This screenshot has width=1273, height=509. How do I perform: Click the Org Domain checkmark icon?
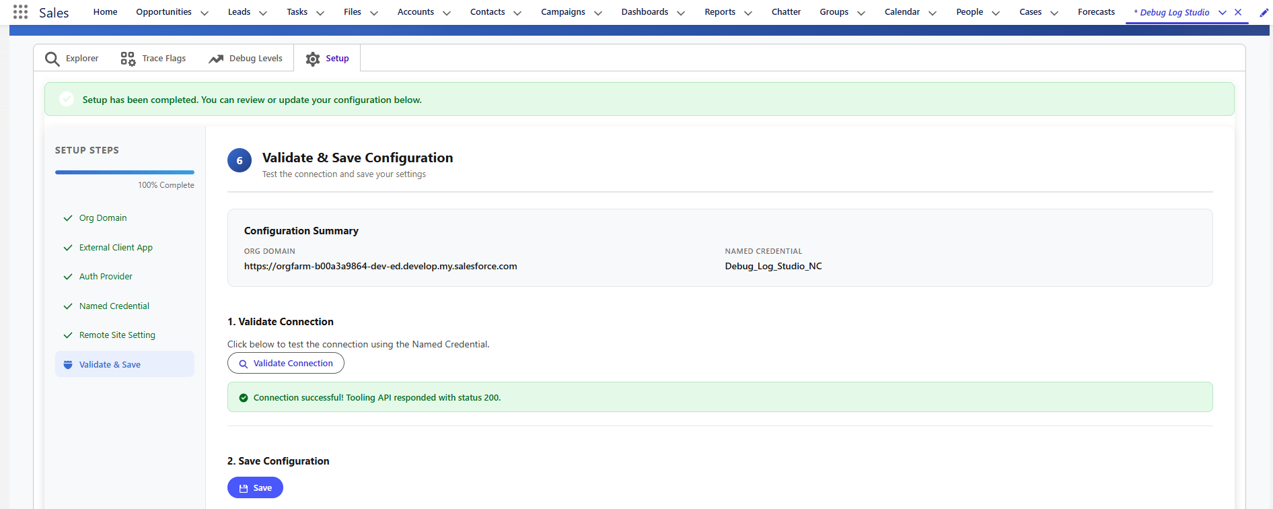68,218
